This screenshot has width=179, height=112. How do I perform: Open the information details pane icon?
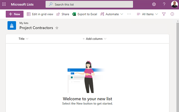point(172,14)
